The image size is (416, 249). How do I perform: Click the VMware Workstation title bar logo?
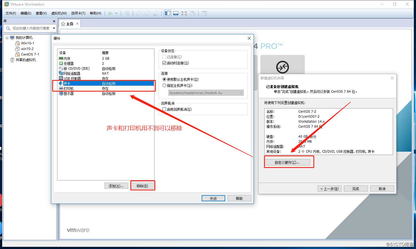(x=7, y=4)
